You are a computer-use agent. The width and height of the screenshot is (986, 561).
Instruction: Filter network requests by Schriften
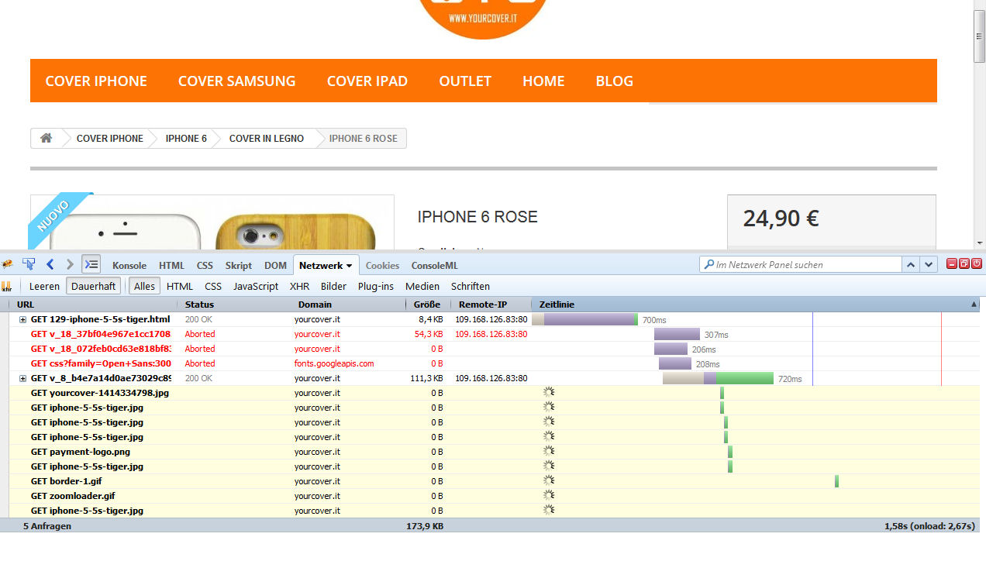pos(471,286)
